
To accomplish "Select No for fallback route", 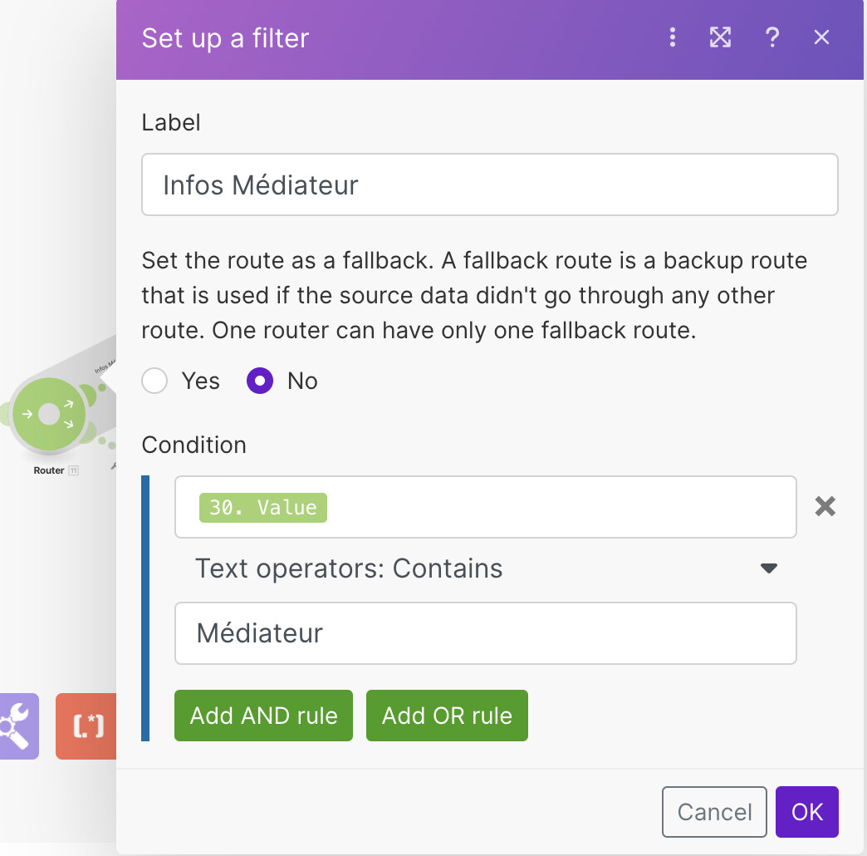I will [260, 381].
